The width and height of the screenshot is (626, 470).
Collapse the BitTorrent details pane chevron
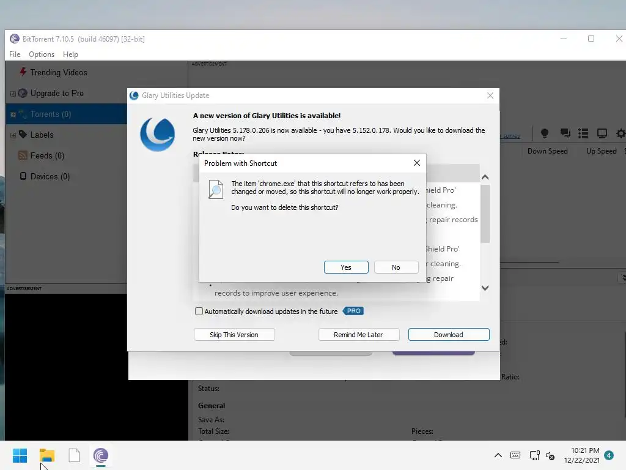click(623, 277)
